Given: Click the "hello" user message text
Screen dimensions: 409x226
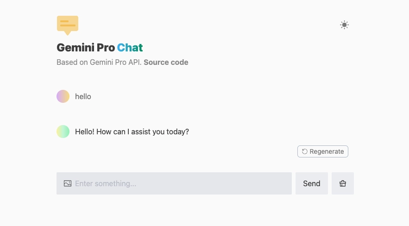Looking at the screenshot, I should tap(83, 96).
